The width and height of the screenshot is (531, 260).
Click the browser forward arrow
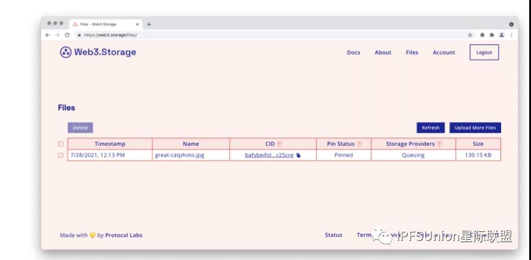click(x=57, y=35)
